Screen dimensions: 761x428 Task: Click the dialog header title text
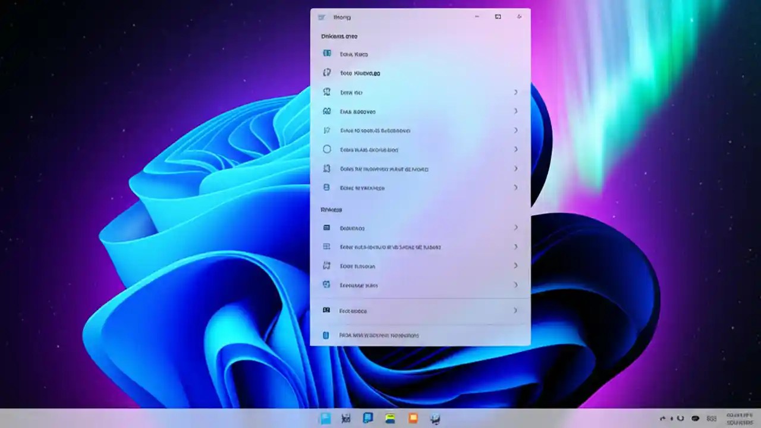342,17
